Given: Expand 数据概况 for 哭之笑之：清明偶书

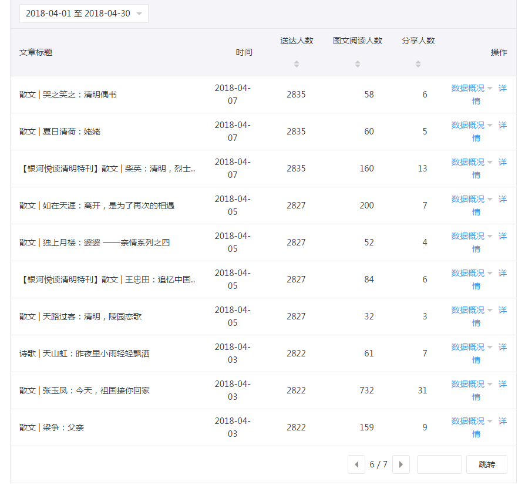Looking at the screenshot, I should point(472,88).
